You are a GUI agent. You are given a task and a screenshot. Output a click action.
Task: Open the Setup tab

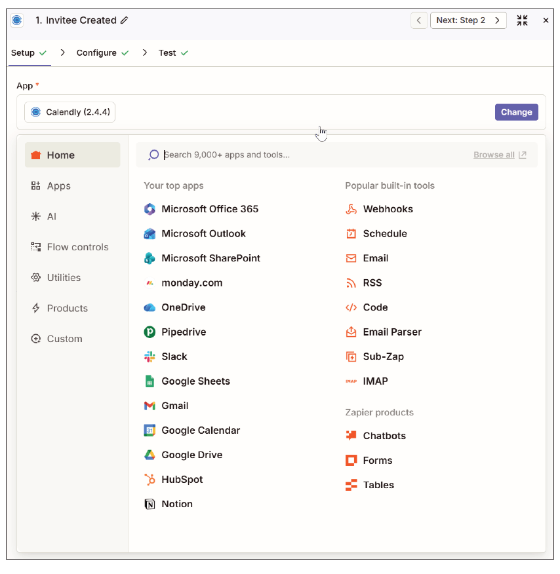pos(29,53)
